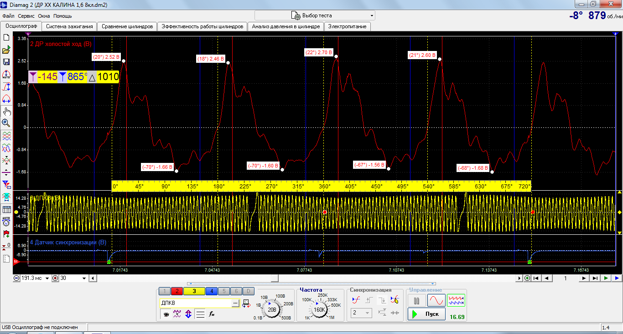The height and width of the screenshot is (334, 623).
Task: Open the Окна menu
Action: 44,16
